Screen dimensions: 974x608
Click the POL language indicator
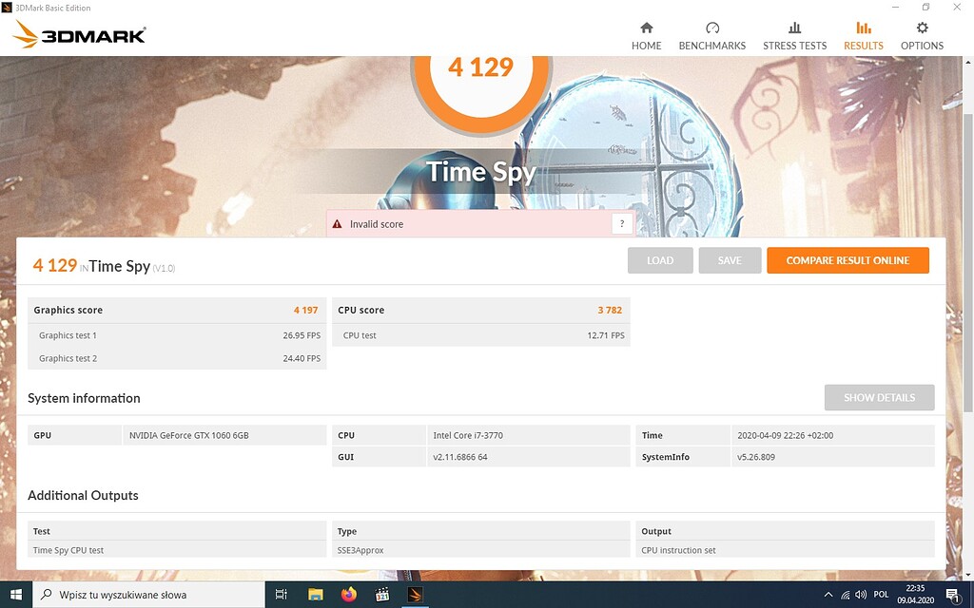click(881, 595)
